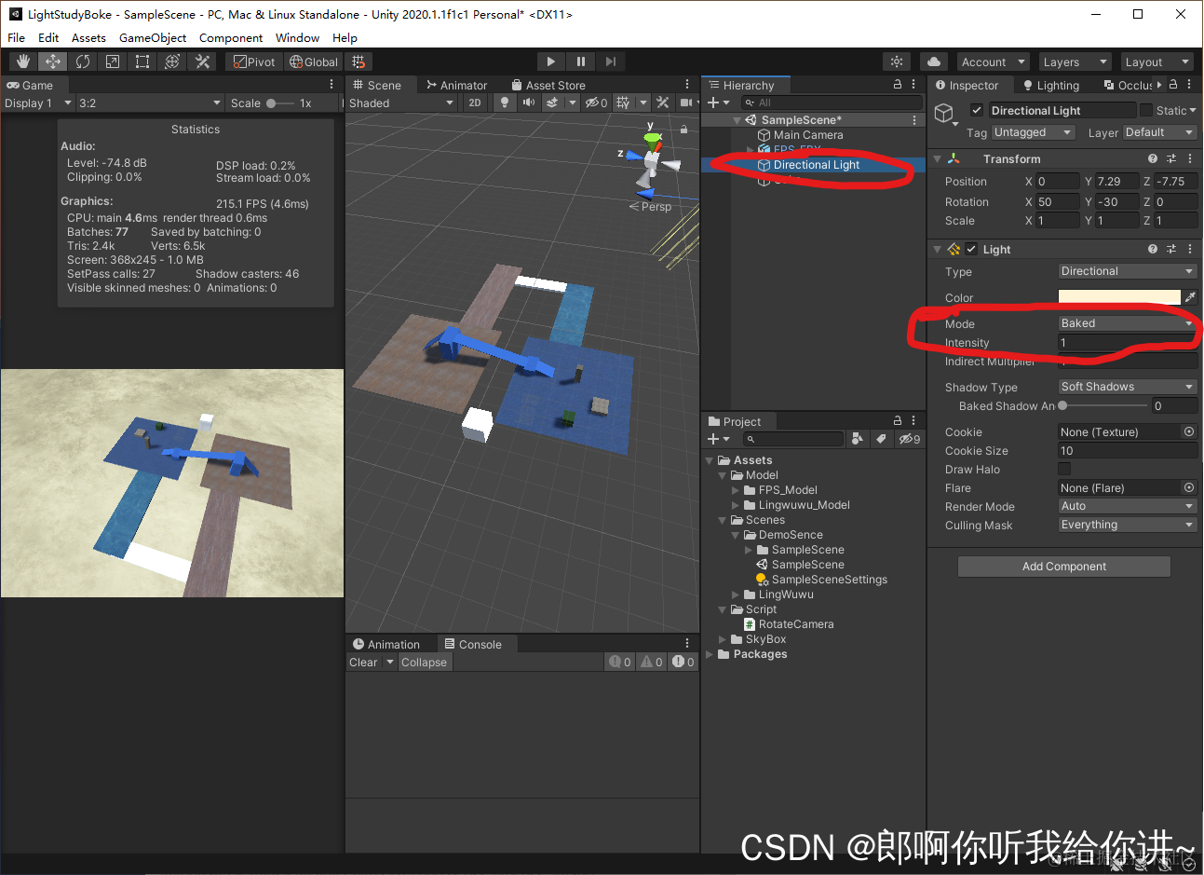
Task: Toggle scene audio speaker icon
Action: (529, 103)
